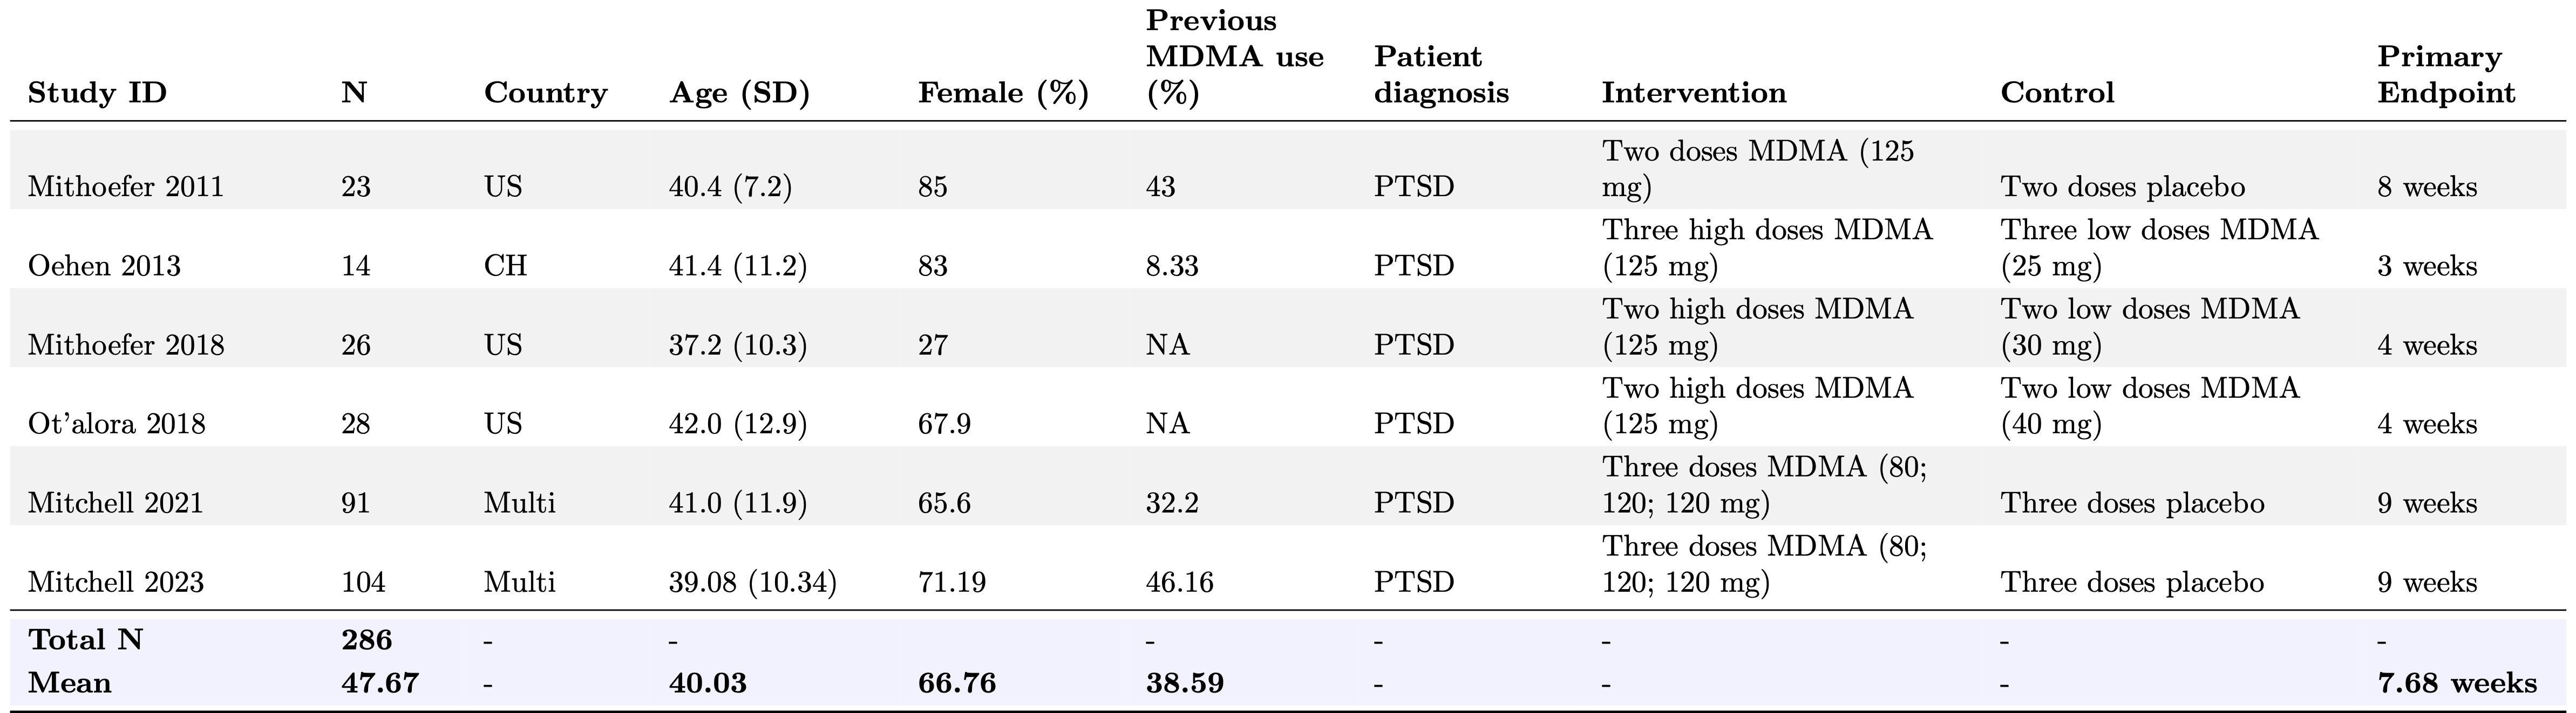Click the age value 39.08 (10.34)

point(752,582)
